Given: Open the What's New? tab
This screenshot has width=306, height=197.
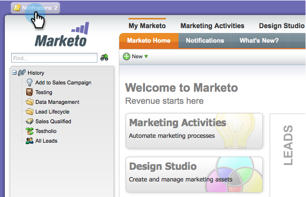Looking at the screenshot, I should (259, 41).
